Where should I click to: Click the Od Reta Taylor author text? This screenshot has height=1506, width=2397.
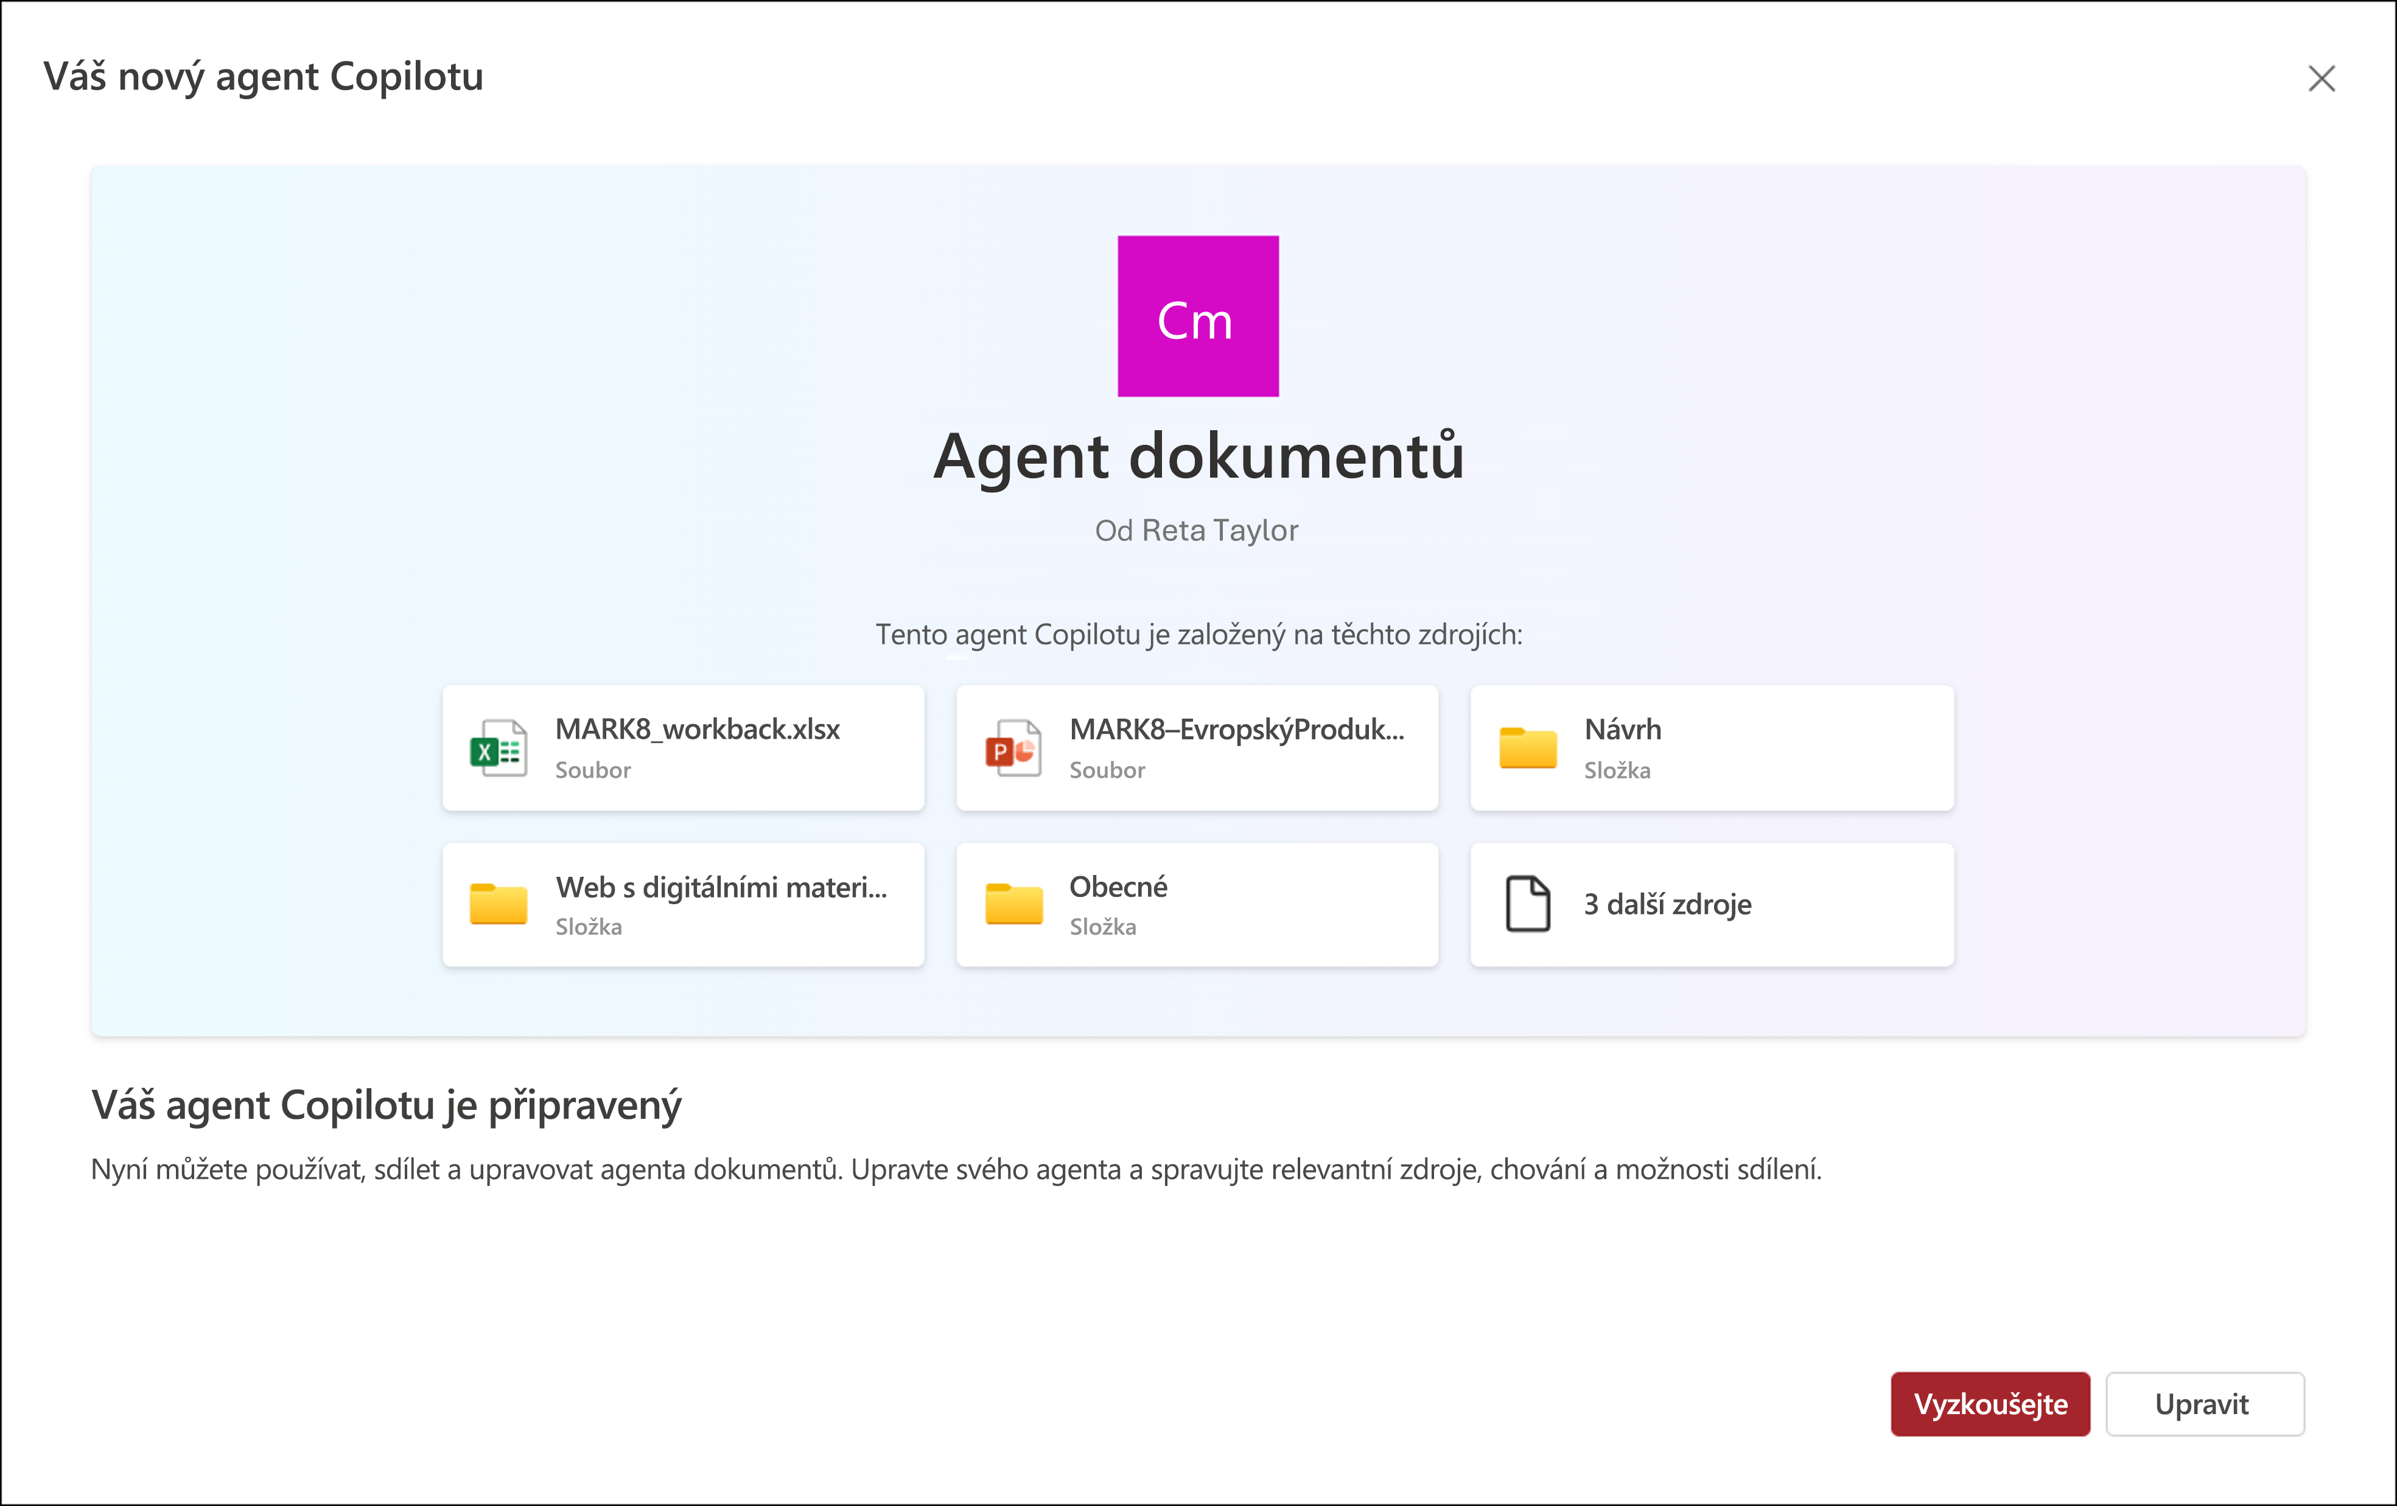(x=1197, y=531)
